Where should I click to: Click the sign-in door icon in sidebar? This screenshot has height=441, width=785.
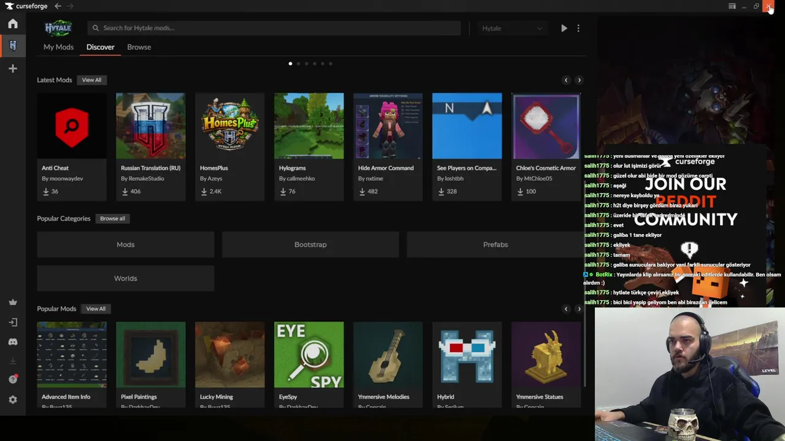click(13, 322)
